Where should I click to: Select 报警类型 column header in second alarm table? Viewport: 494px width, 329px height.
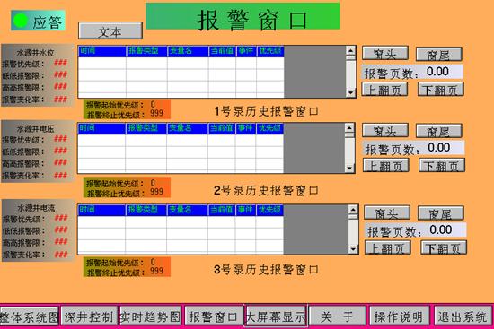click(x=146, y=128)
